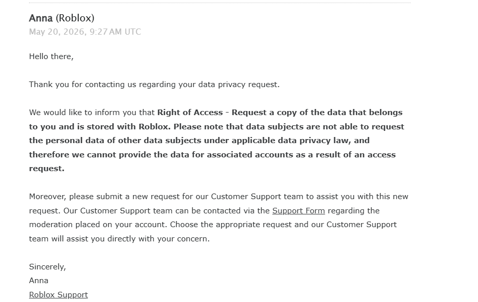
Task: Click line starting 'moderation placed on your account'
Action: coord(213,225)
